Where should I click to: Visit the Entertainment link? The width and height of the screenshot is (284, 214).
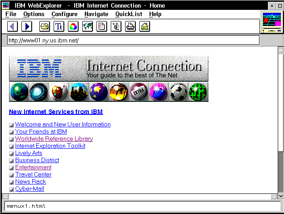click(33, 167)
